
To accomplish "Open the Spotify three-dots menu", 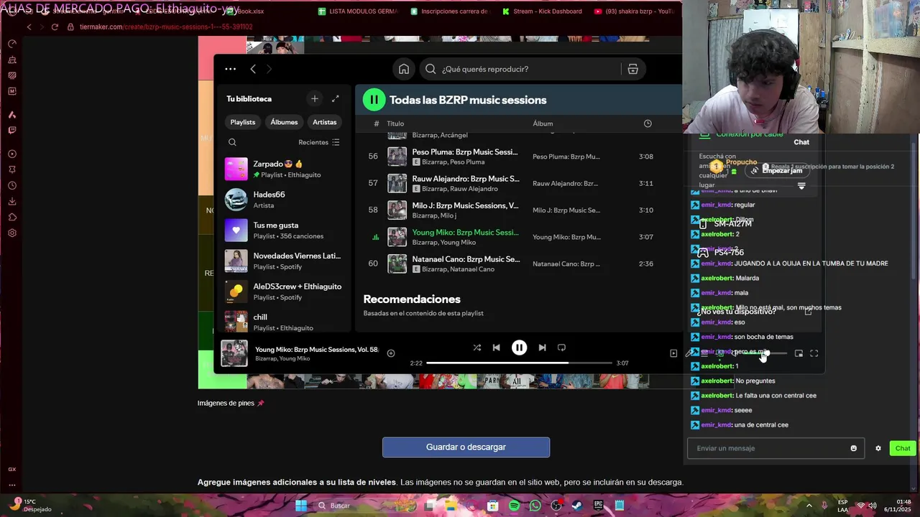I will (x=230, y=69).
